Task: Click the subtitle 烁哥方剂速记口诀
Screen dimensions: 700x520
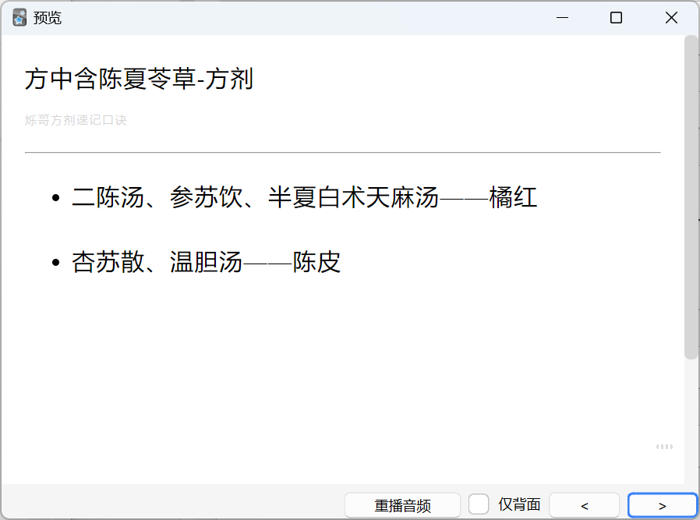Action: coord(76,120)
